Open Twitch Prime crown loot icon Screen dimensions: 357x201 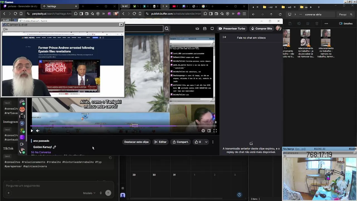coord(197,28)
